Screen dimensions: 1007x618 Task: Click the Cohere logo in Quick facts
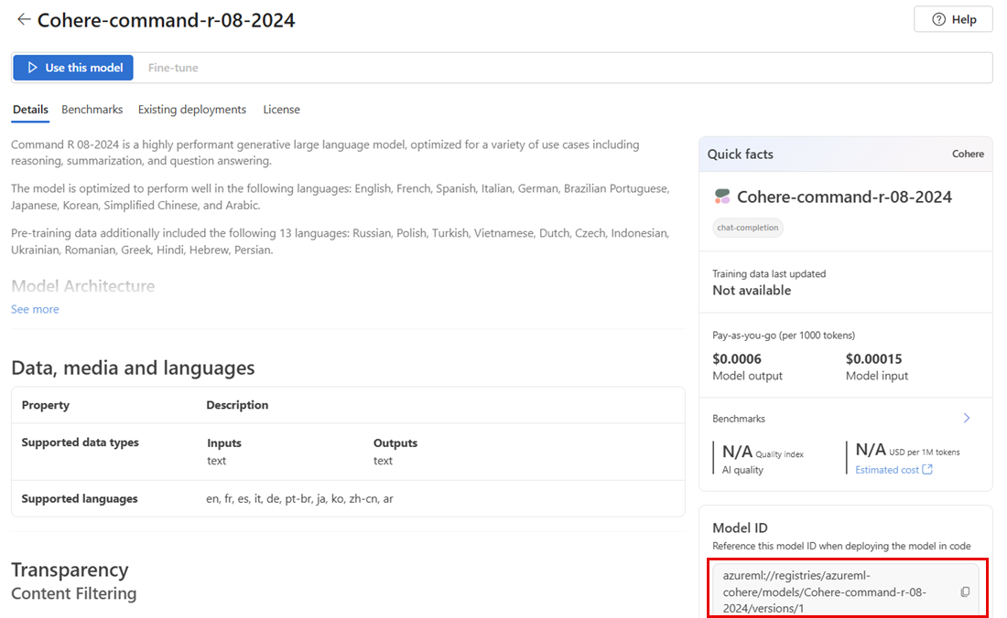(x=722, y=197)
